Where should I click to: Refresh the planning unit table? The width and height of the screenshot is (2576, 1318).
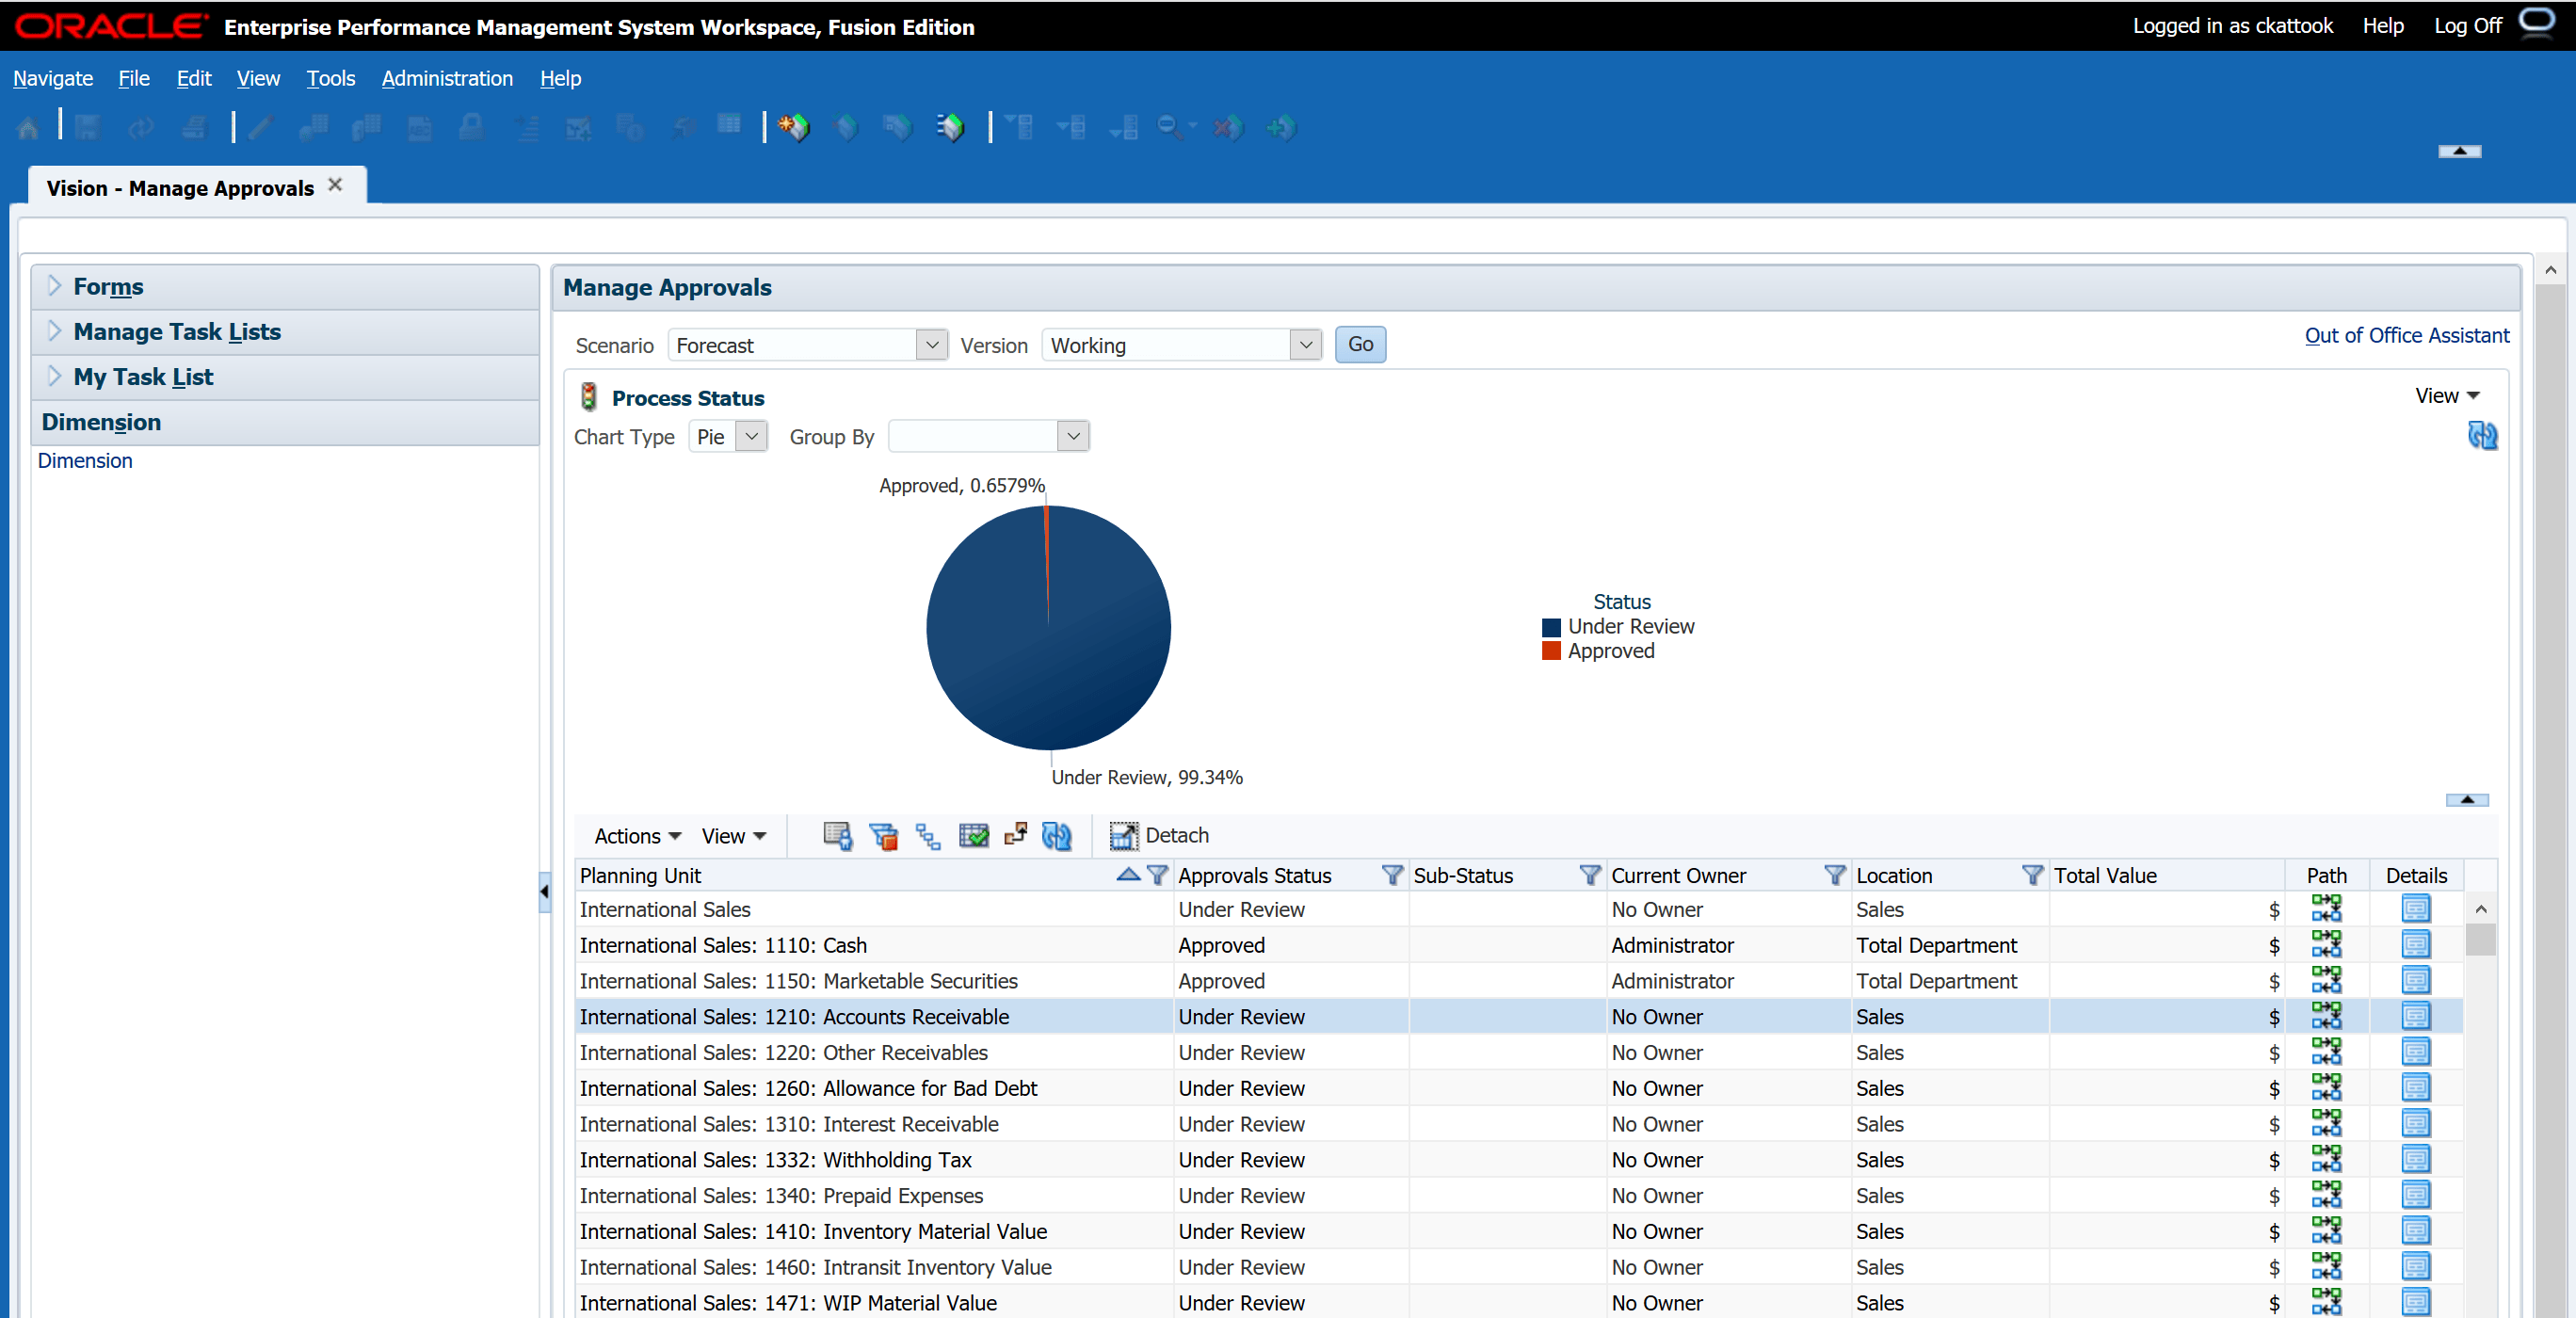point(1057,835)
